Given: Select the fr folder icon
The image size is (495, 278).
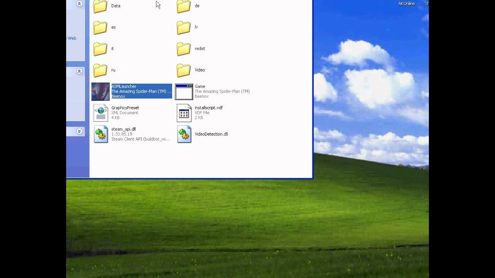Looking at the screenshot, I should pyautogui.click(x=184, y=27).
